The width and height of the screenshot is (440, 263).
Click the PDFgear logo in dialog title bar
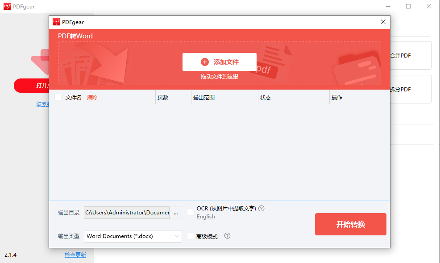pos(56,21)
